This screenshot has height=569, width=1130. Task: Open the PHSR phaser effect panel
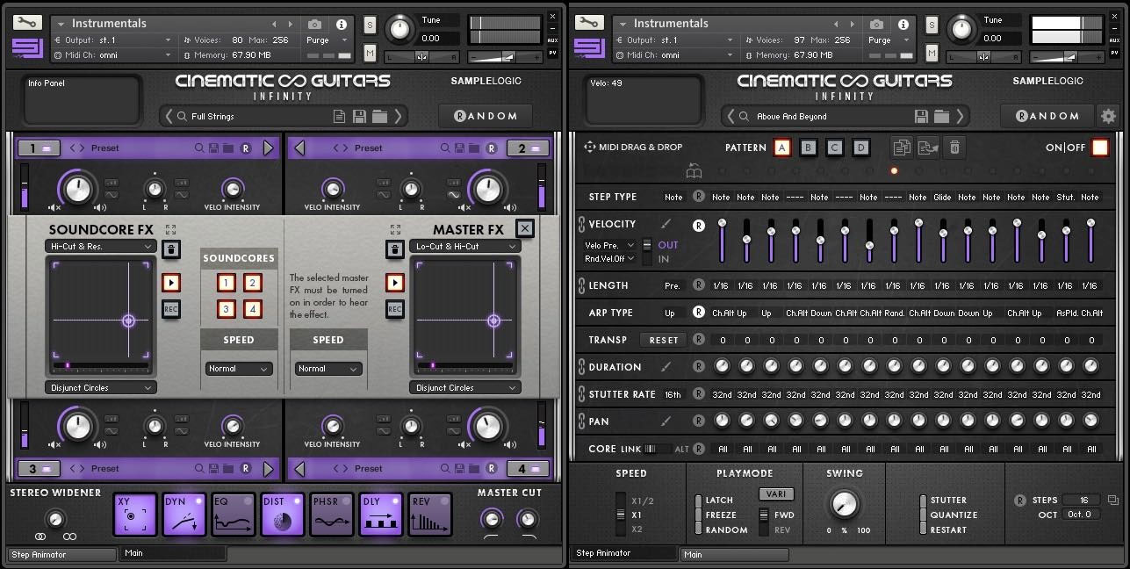point(332,515)
